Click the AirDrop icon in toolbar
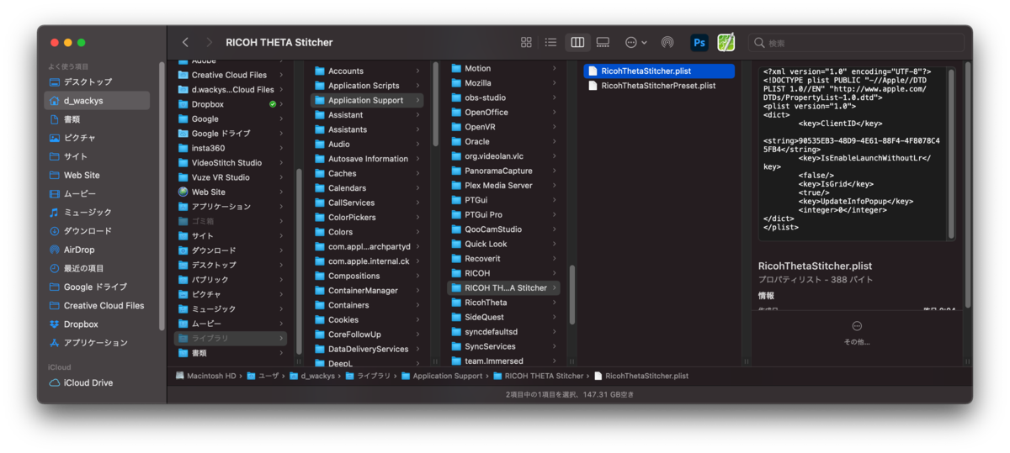The width and height of the screenshot is (1010, 453). (667, 42)
